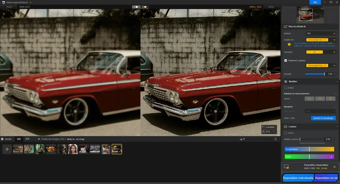This screenshot has height=184, width=340.
Task: Enable the Activé checkbox under Modifier
Action: click(285, 88)
